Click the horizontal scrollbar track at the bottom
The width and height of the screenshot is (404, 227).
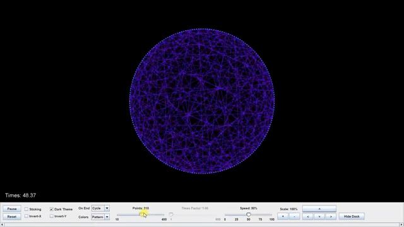202,225
